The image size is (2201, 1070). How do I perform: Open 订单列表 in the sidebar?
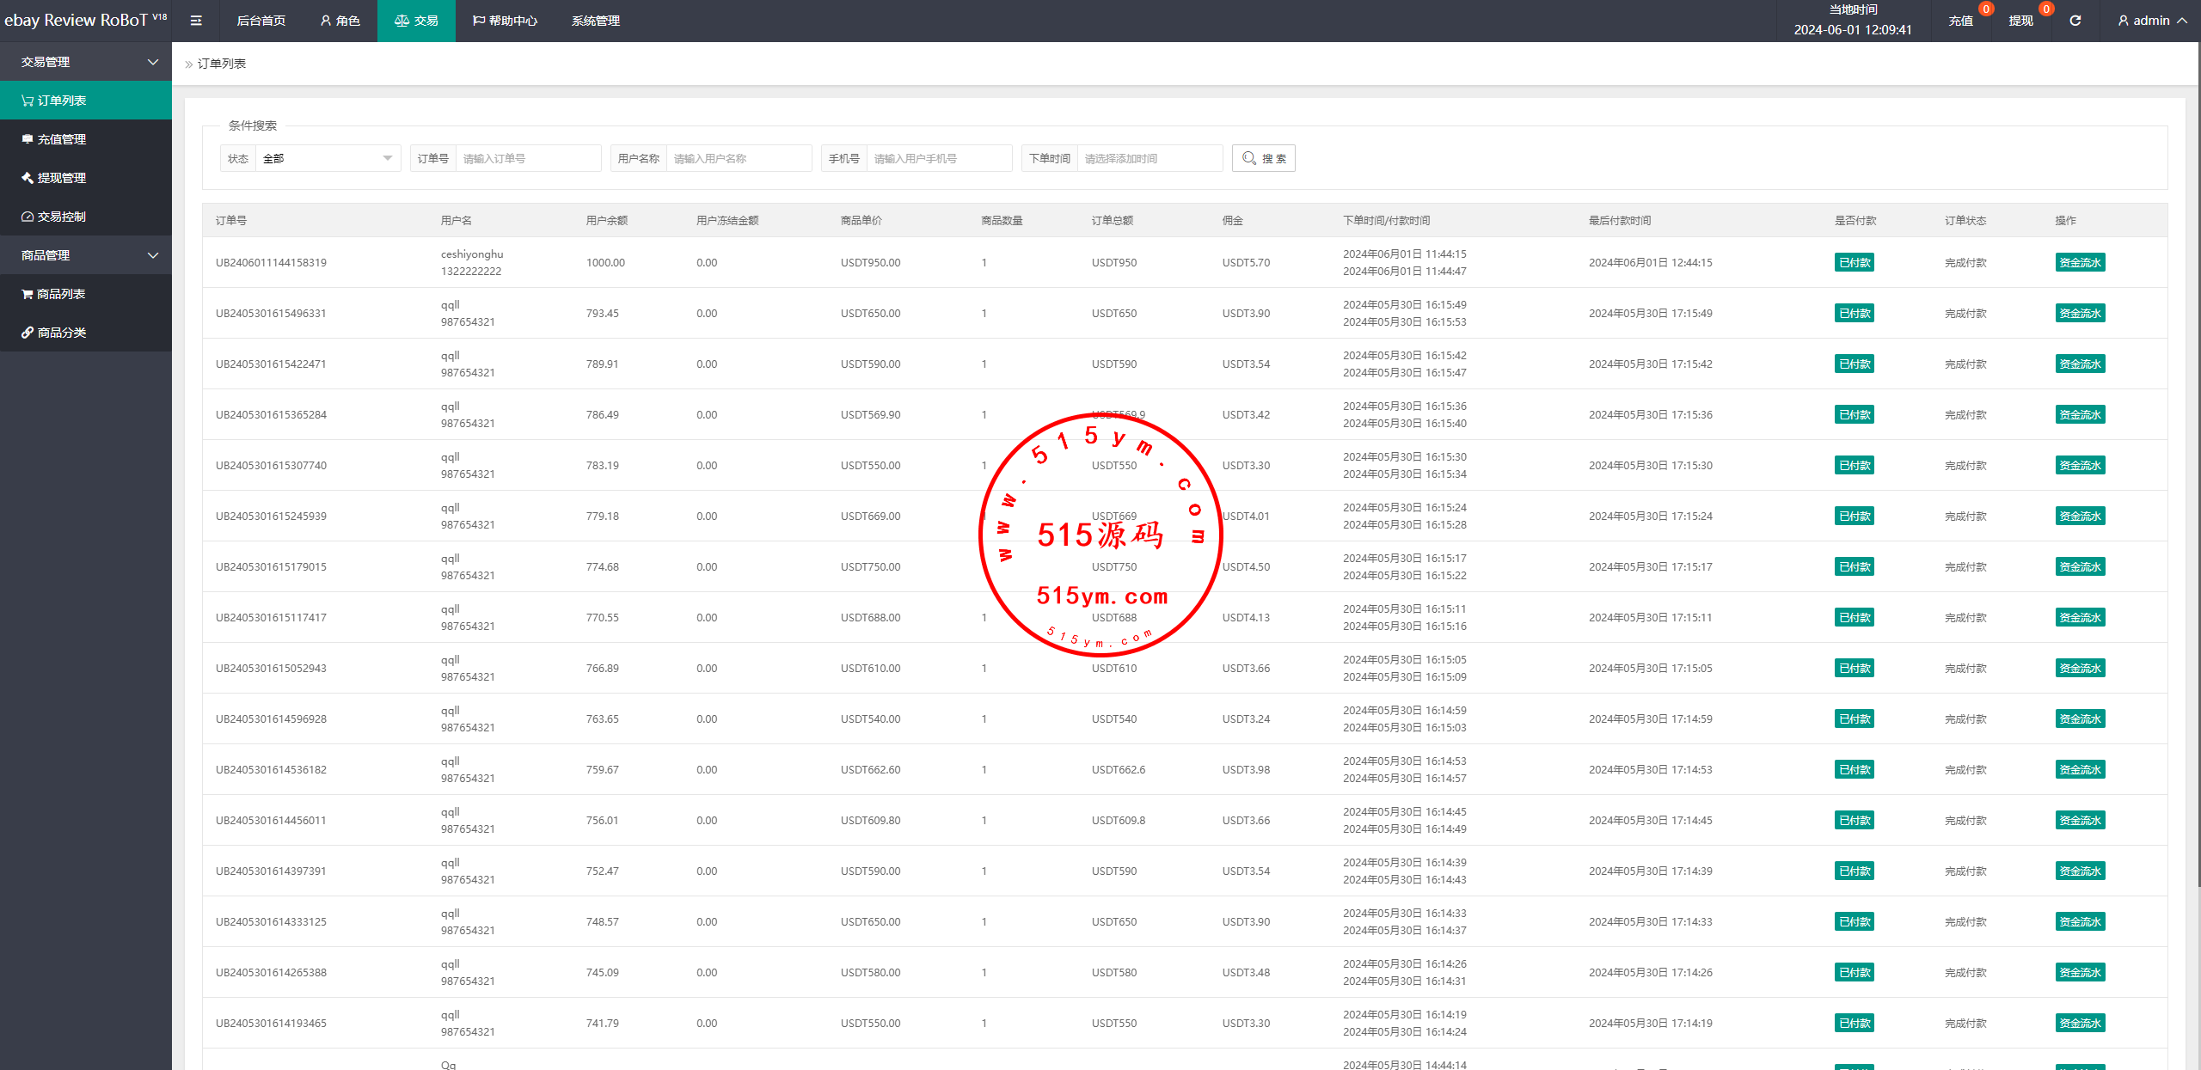61,101
